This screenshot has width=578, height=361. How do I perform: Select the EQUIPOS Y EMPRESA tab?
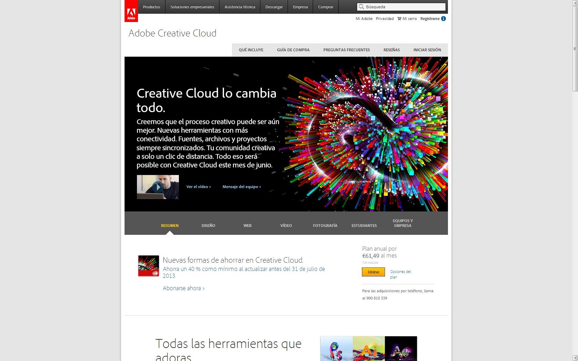403,223
